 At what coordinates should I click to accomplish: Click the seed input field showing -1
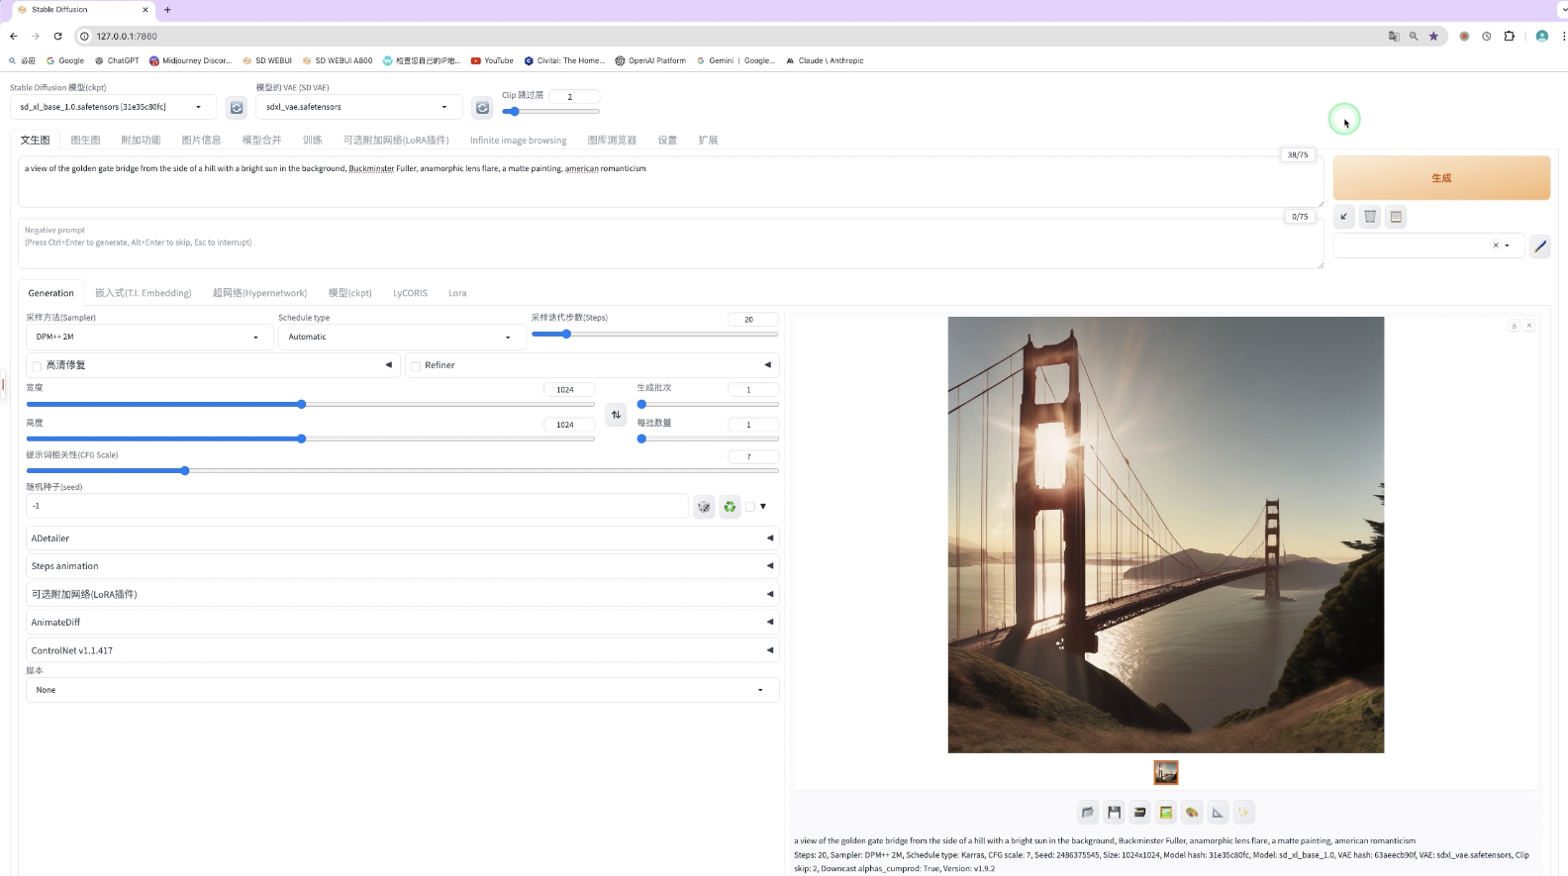pos(356,507)
